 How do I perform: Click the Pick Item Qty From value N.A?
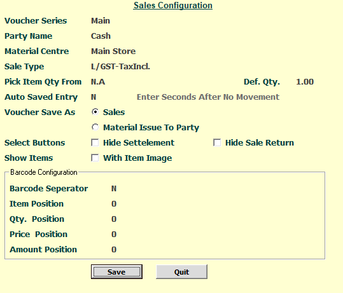[98, 82]
